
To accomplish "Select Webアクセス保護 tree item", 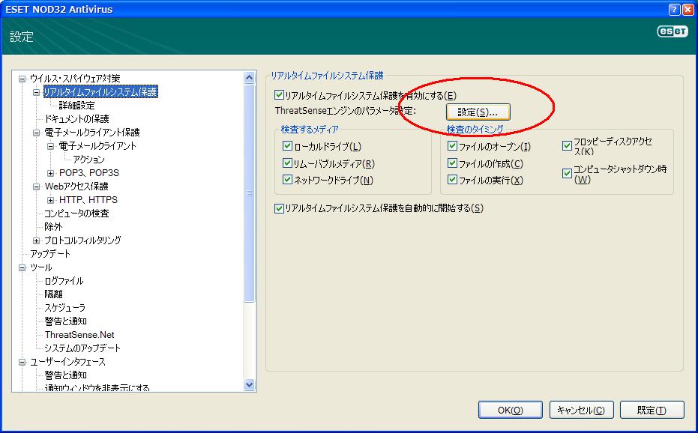I will (x=76, y=187).
